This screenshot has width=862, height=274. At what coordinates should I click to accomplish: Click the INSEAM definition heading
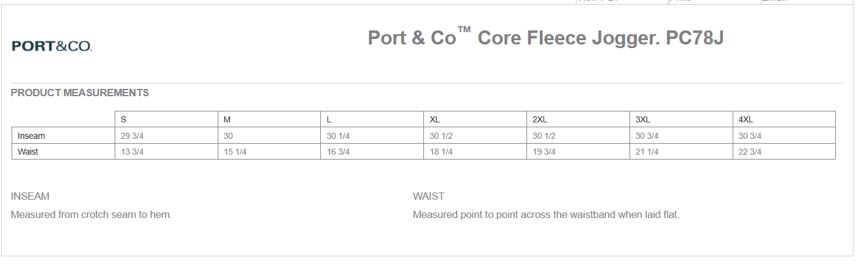(x=31, y=197)
